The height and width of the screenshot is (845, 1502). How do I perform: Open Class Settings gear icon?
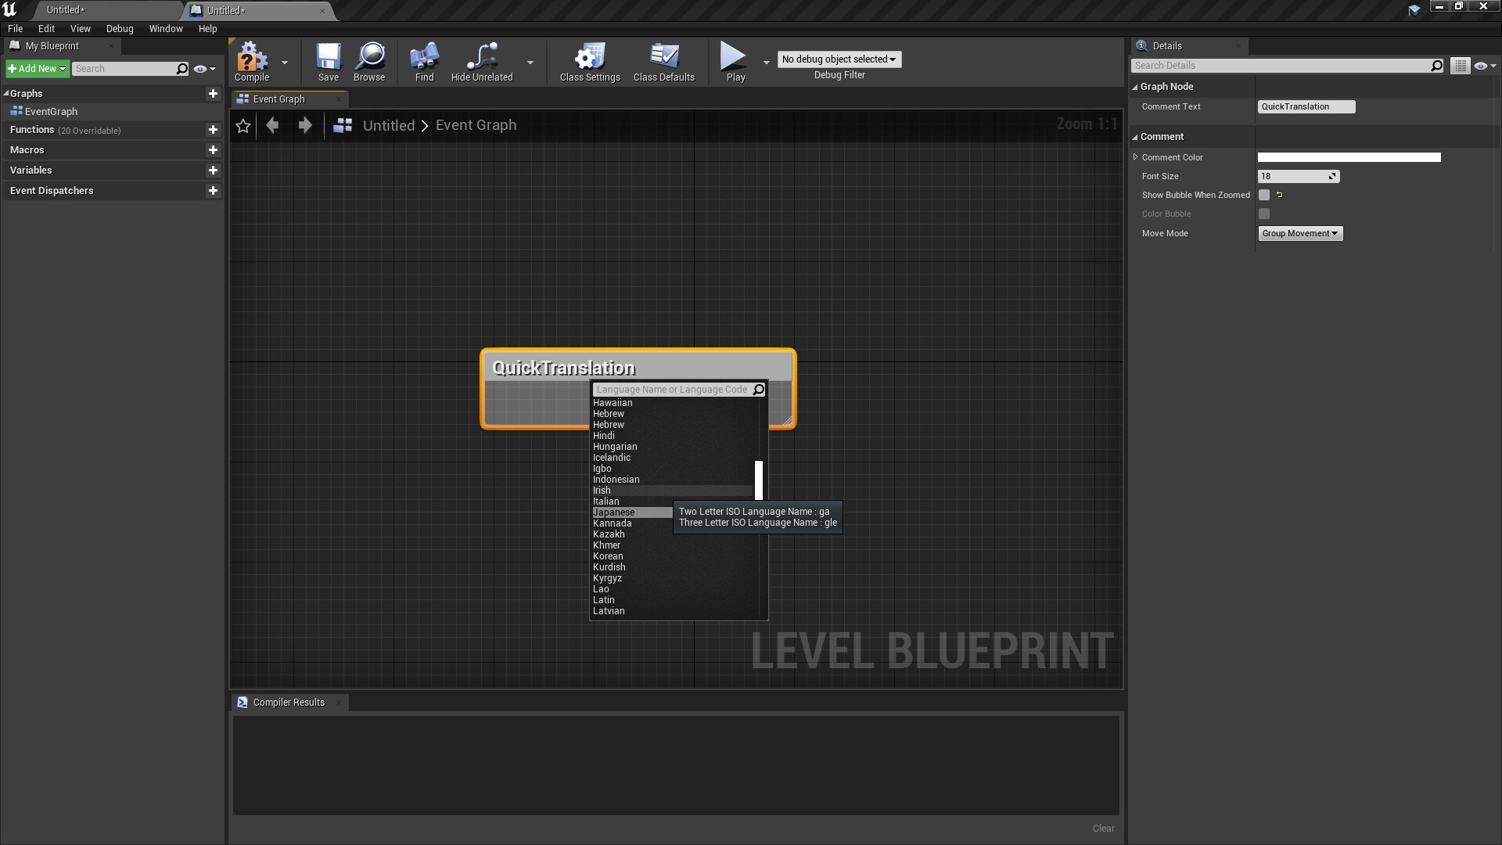click(x=590, y=58)
